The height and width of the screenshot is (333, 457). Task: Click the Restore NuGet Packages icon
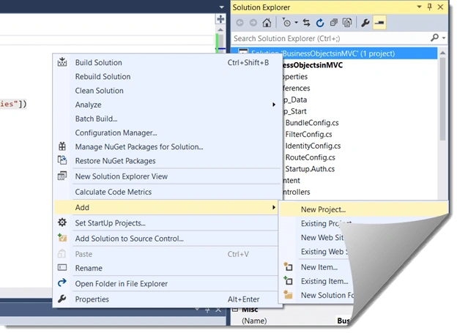click(x=62, y=160)
